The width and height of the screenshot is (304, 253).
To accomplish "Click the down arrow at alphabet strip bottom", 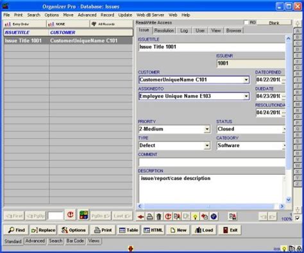I will (x=298, y=210).
